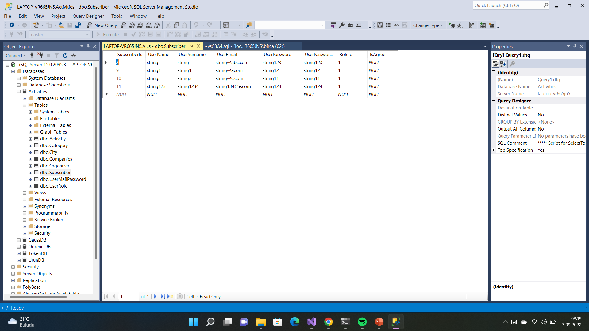Click the Activity Monitor toolbar icon

[x=226, y=25]
